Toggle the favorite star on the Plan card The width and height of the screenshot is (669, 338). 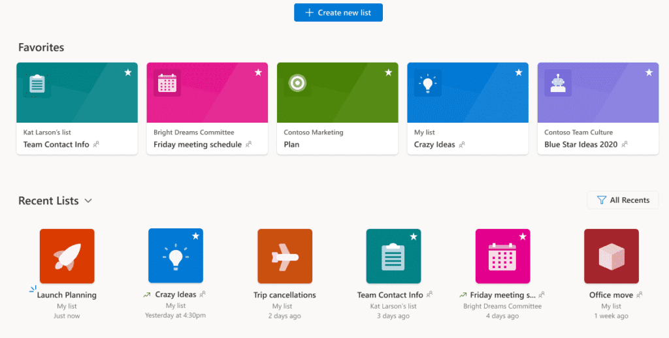pyautogui.click(x=388, y=72)
